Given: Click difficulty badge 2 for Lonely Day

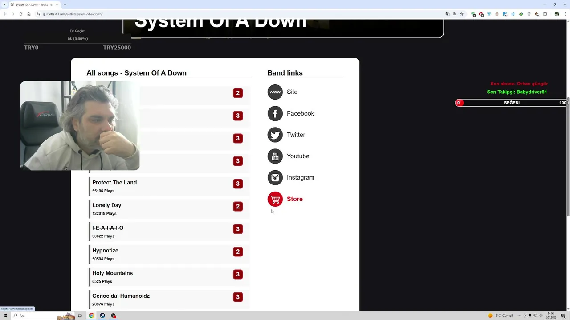Looking at the screenshot, I should coord(238,206).
